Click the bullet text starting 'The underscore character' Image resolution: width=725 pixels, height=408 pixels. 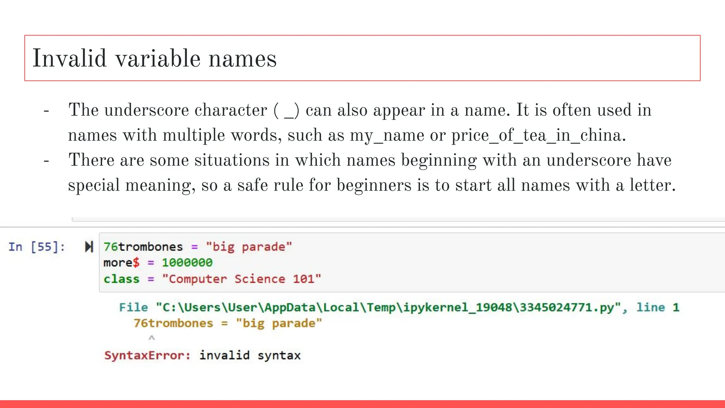[360, 123]
